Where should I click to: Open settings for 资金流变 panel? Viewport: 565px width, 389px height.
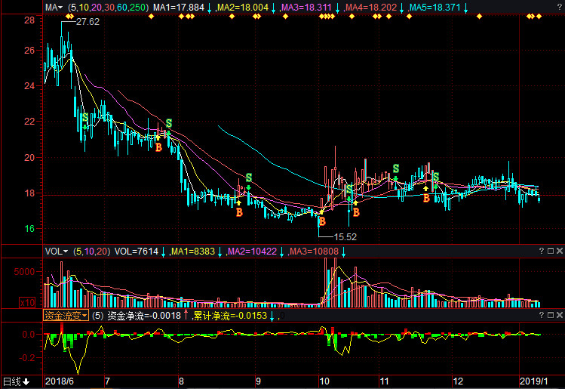[551, 316]
